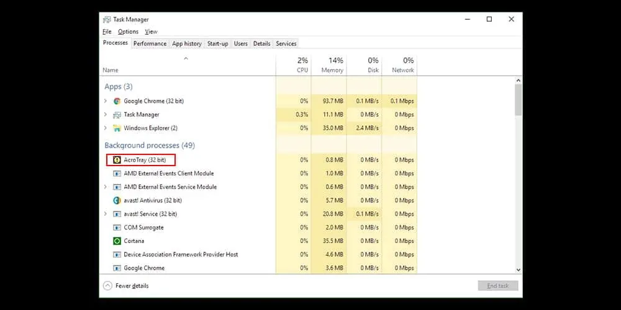Click the avast! Antivirus (32 bit) icon
The width and height of the screenshot is (621, 310).
117,200
